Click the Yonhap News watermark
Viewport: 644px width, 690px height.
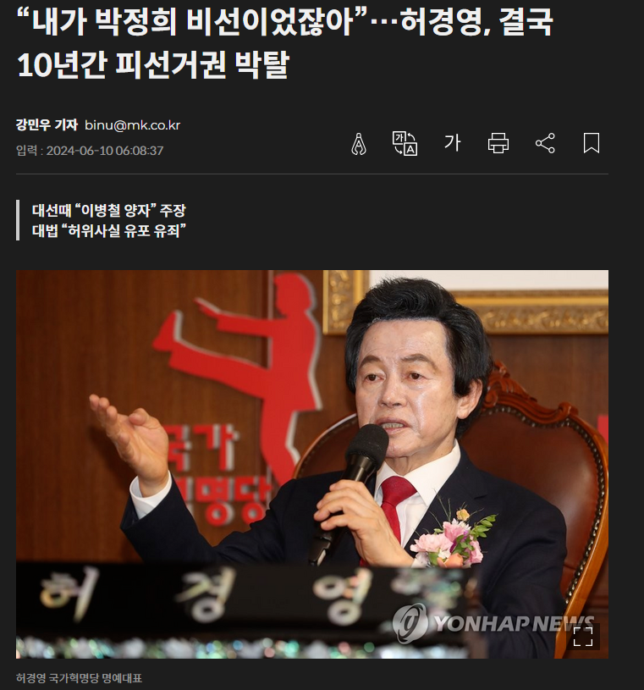[493, 623]
